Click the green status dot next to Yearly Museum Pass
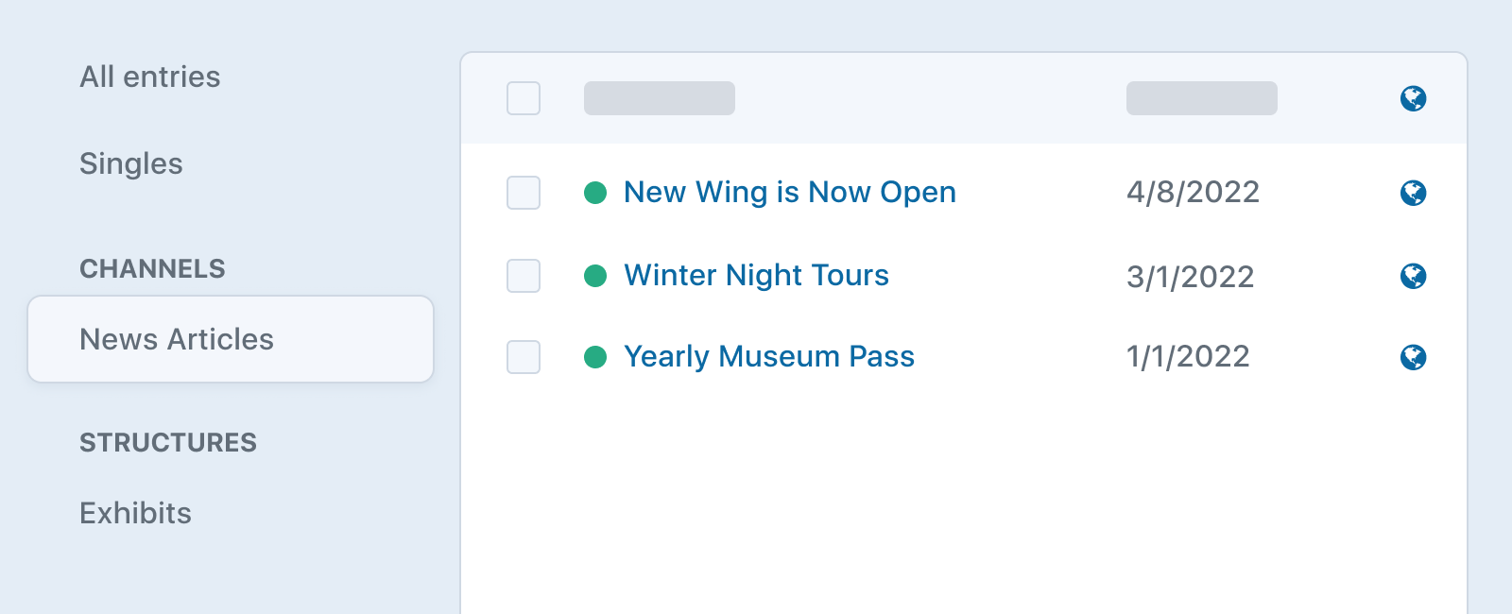Screen dimensions: 1512x614 coord(595,355)
